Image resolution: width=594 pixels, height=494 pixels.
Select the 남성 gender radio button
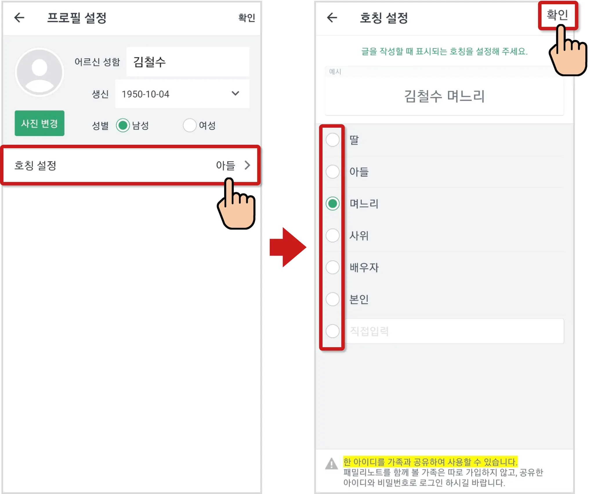(123, 125)
